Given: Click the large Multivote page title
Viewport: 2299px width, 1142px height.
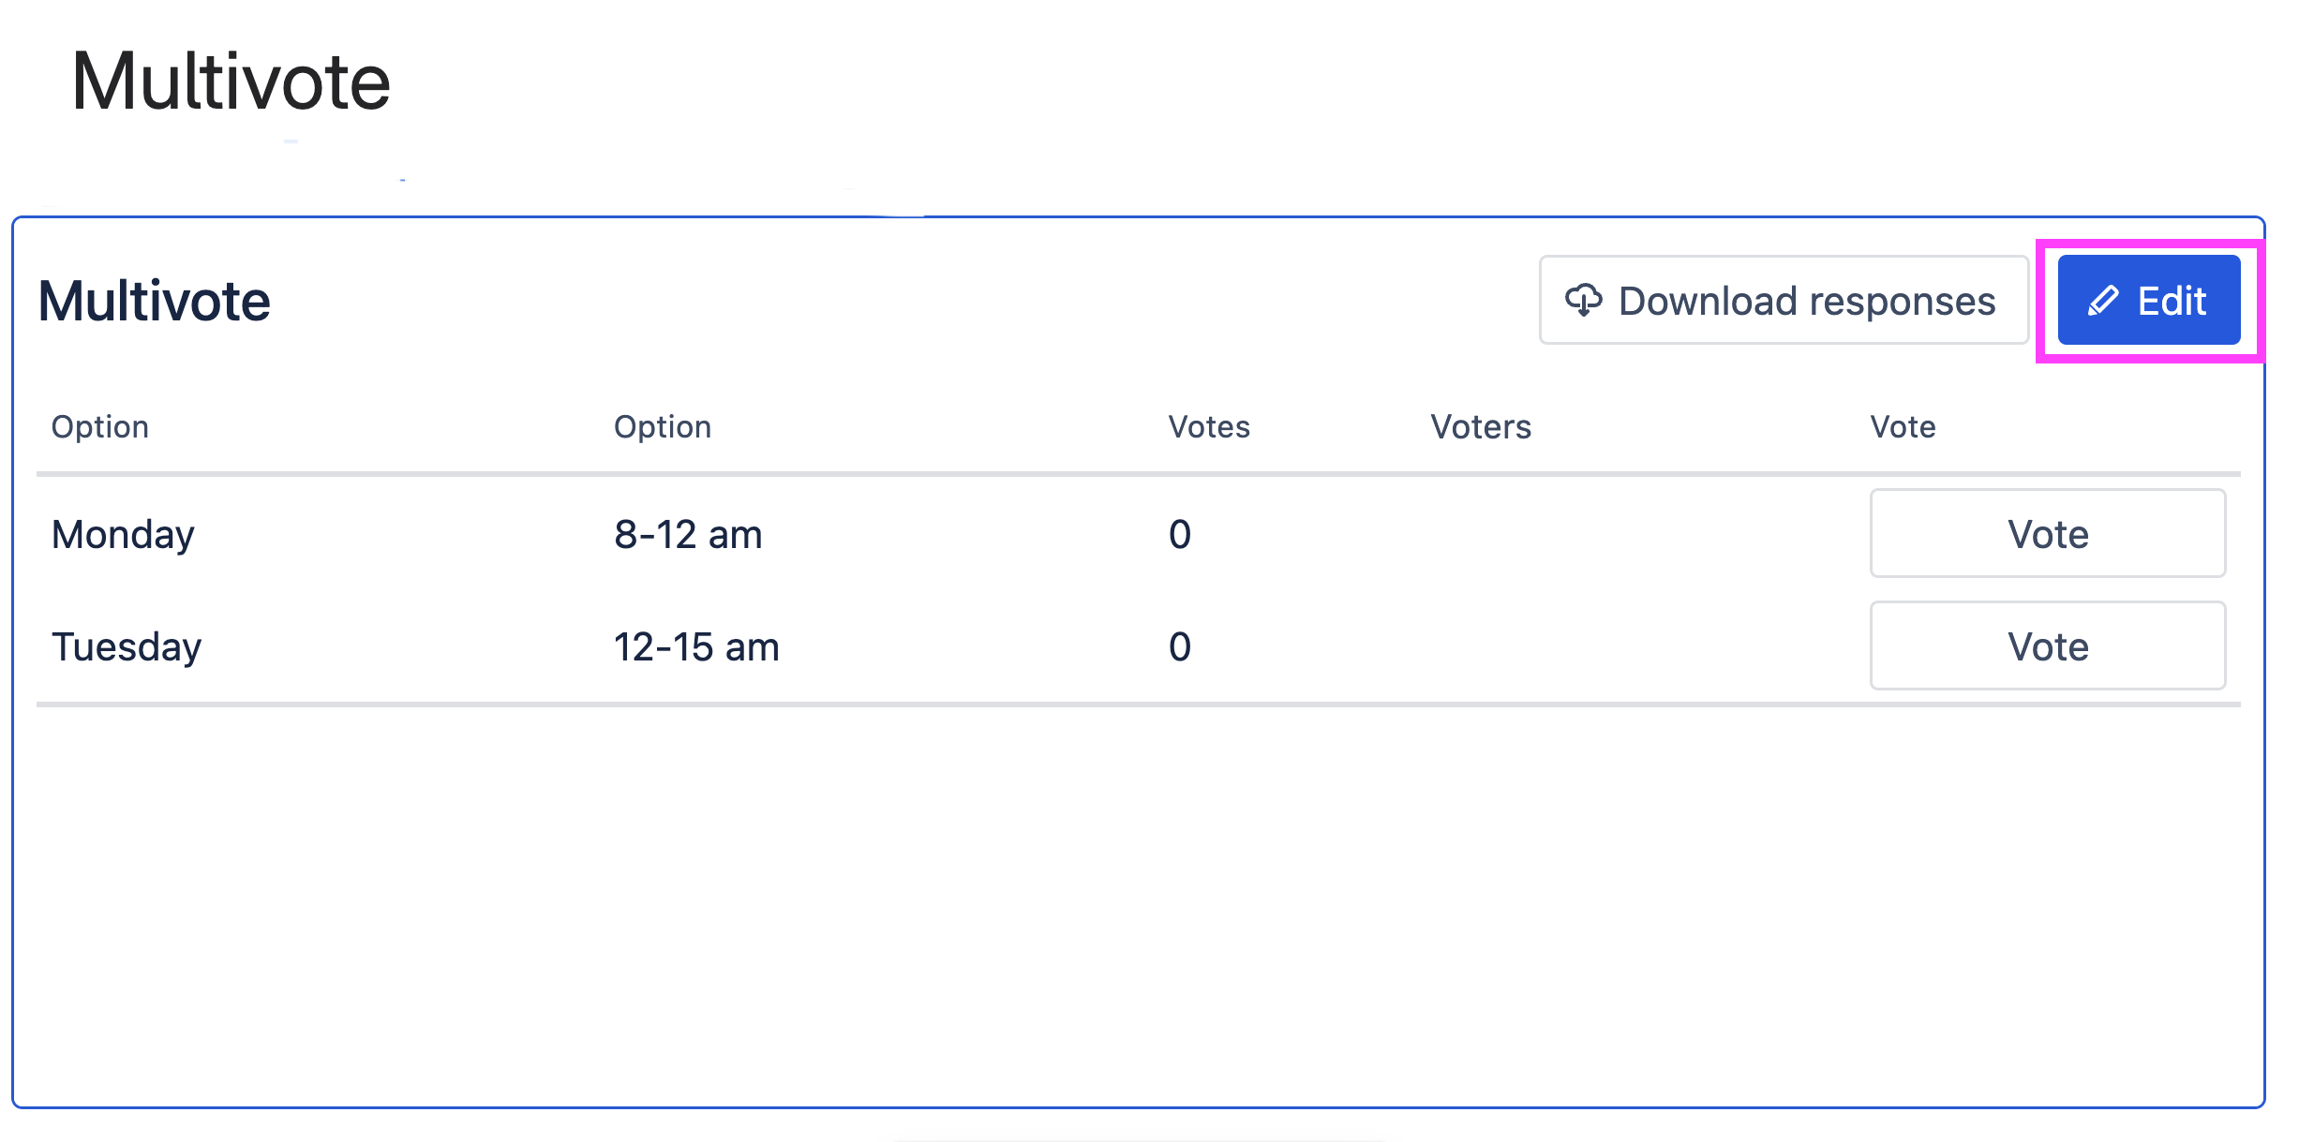Looking at the screenshot, I should point(231,82).
